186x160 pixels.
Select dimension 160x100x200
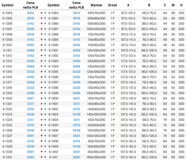tap(96, 157)
